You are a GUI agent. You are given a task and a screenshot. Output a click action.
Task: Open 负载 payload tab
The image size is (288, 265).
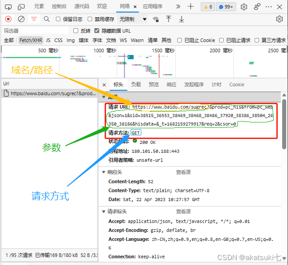click(x=136, y=84)
